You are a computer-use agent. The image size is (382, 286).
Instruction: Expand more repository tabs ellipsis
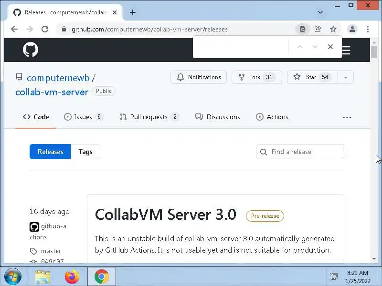click(347, 117)
